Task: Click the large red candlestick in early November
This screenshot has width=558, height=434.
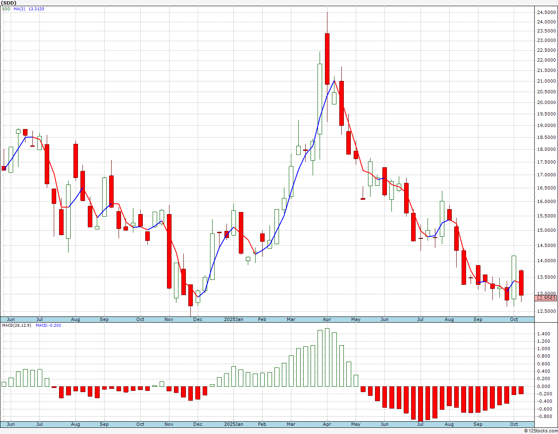Action: [x=169, y=251]
